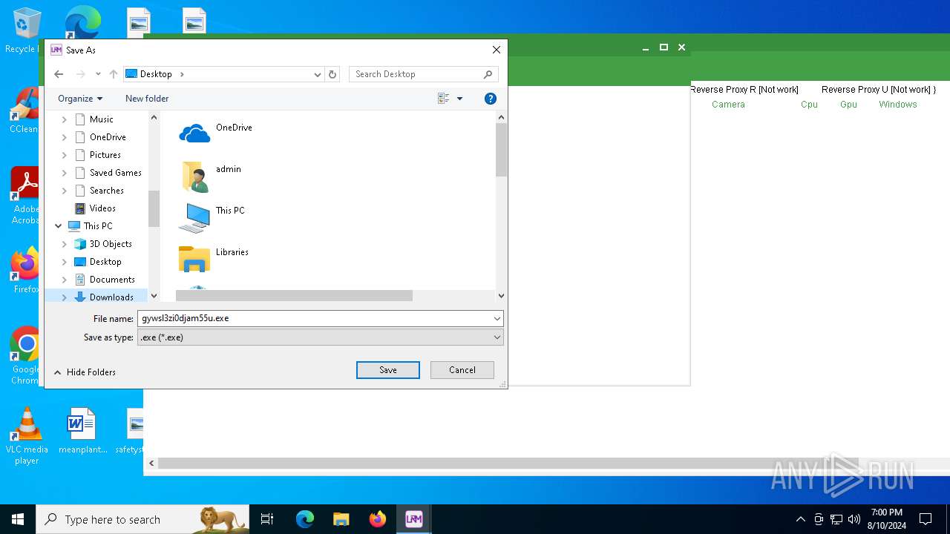Open File Explorer from taskbar

(x=341, y=519)
